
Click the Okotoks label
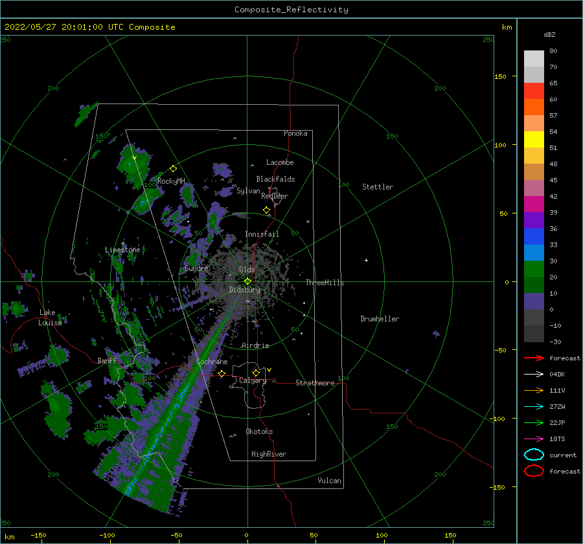click(x=260, y=431)
